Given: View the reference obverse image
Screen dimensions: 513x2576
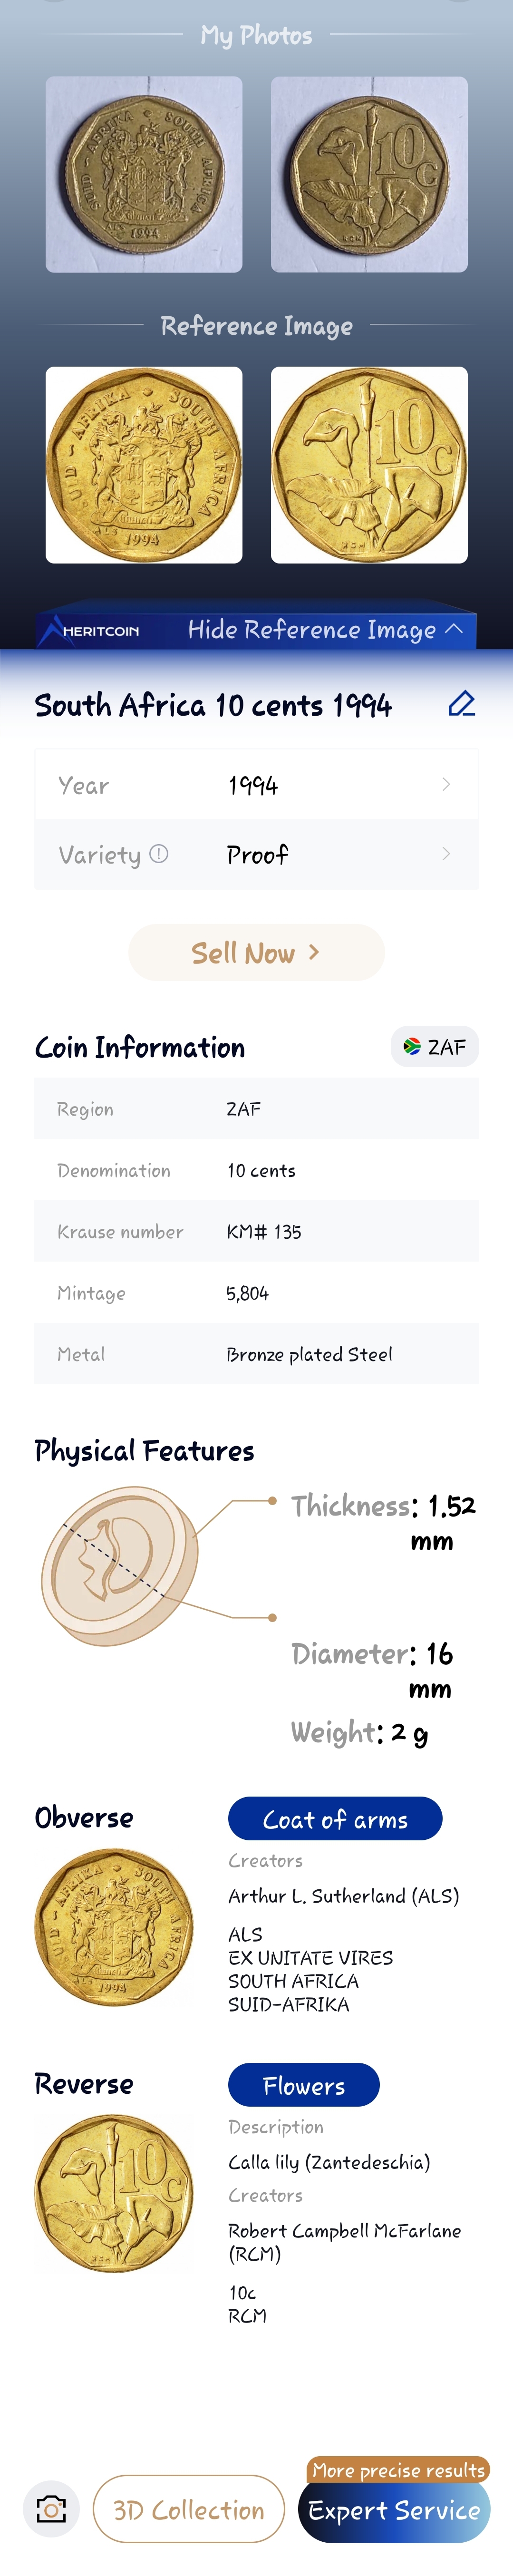Looking at the screenshot, I should tap(144, 465).
